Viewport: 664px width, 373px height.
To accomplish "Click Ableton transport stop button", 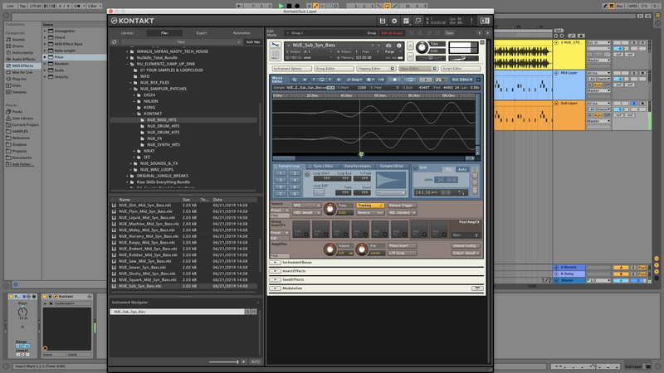I will pos(289,6).
